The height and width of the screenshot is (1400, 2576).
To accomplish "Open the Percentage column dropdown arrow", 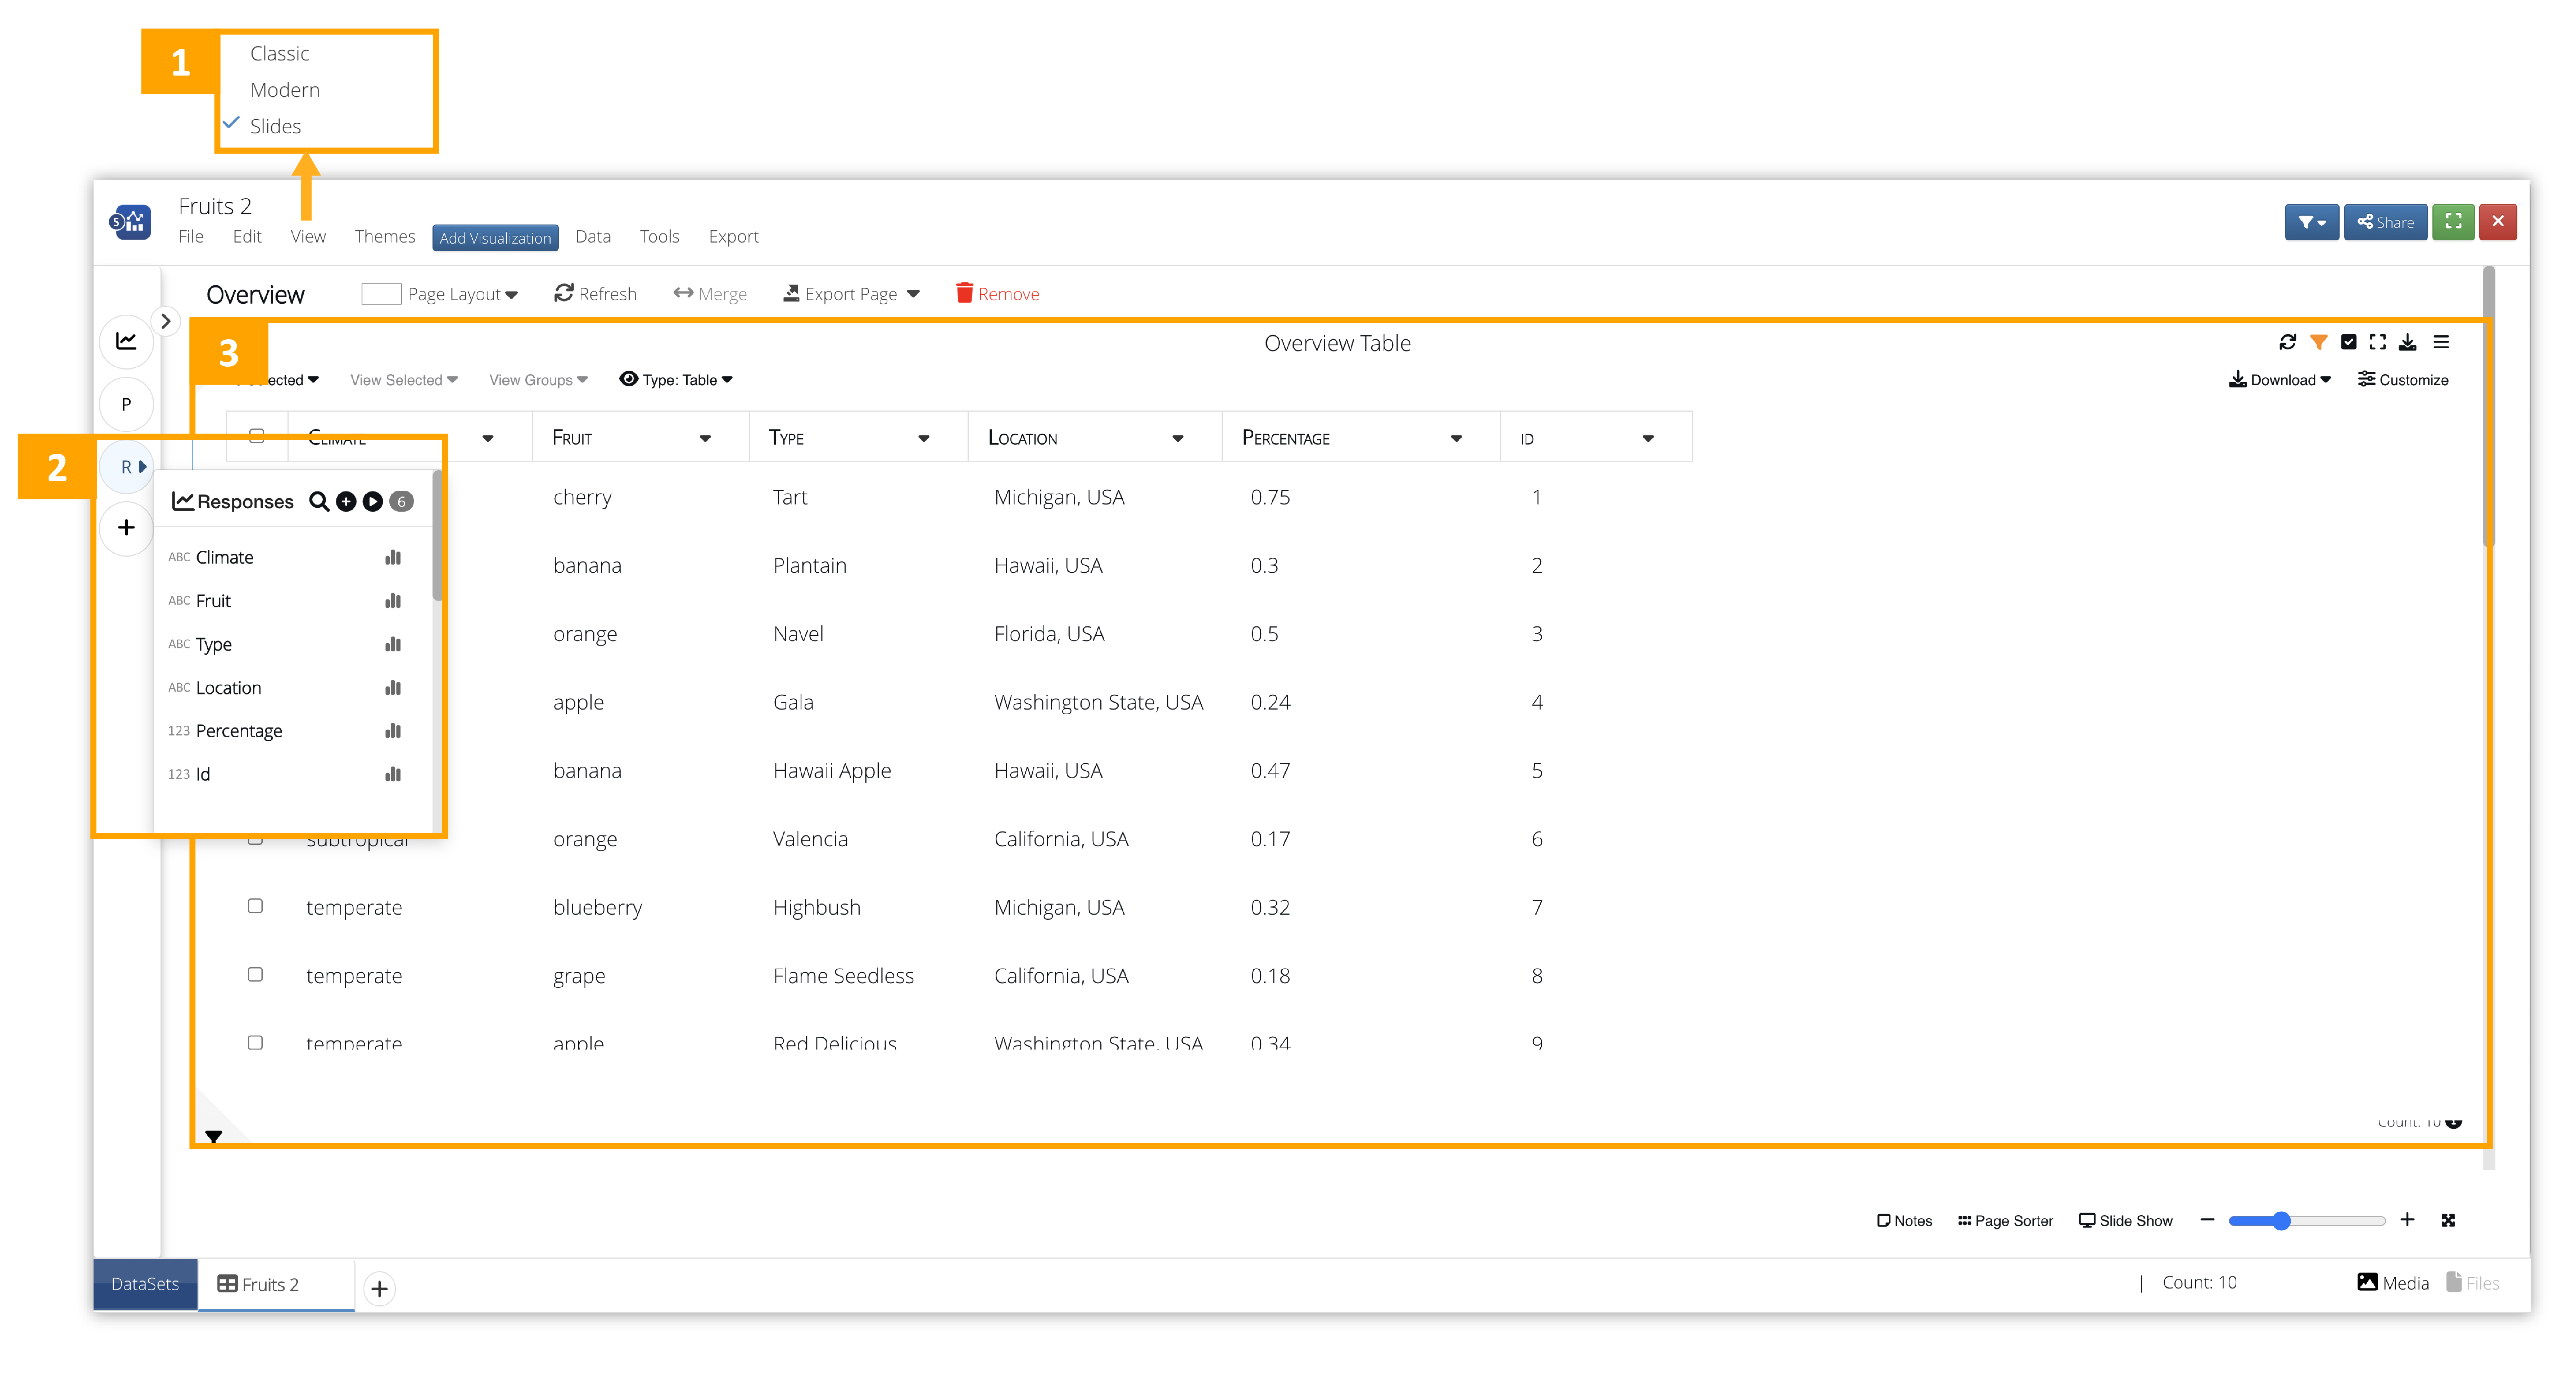I will point(1456,438).
